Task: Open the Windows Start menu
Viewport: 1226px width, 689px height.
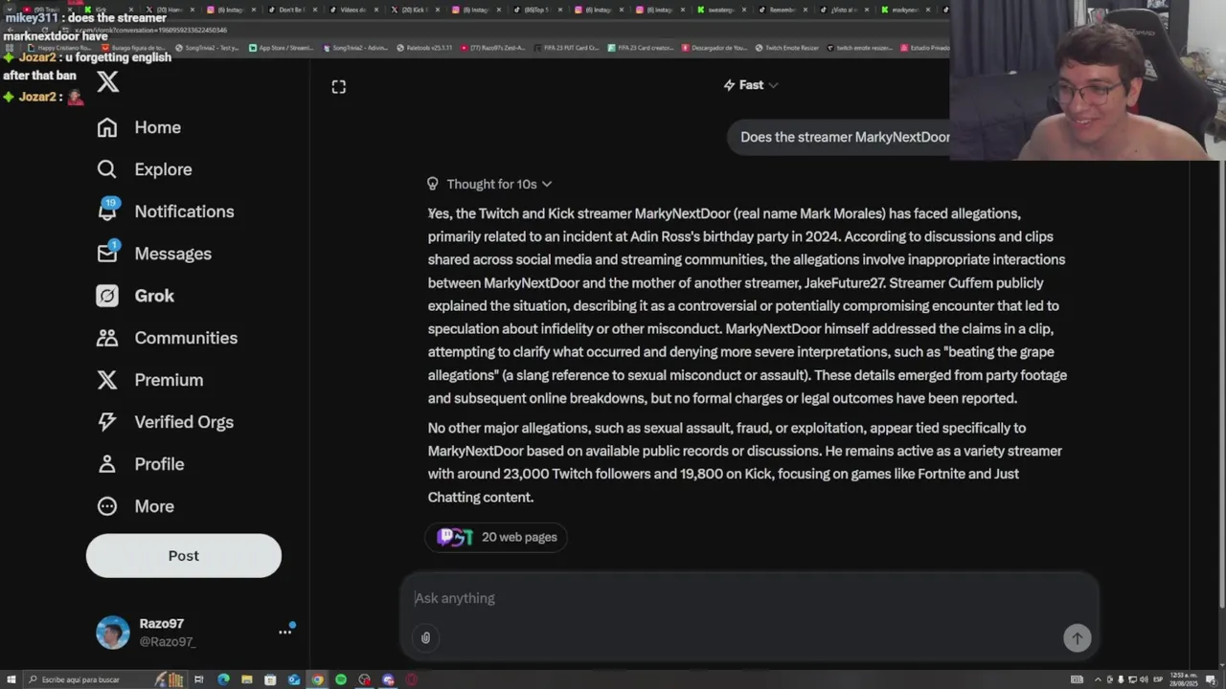Action: pos(11,679)
